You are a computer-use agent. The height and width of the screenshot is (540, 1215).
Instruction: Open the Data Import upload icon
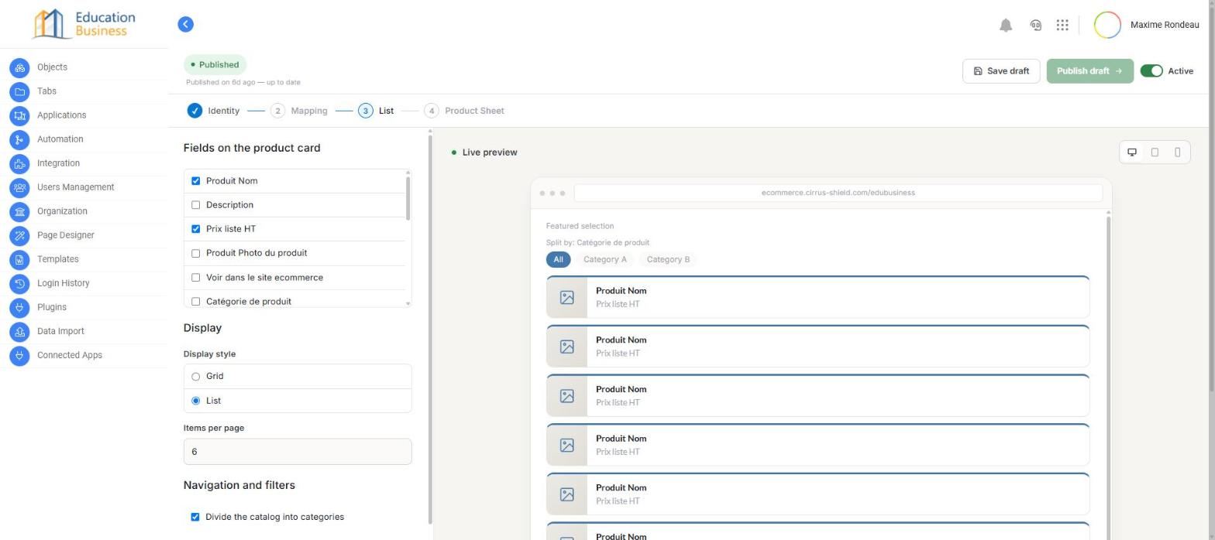pyautogui.click(x=19, y=332)
